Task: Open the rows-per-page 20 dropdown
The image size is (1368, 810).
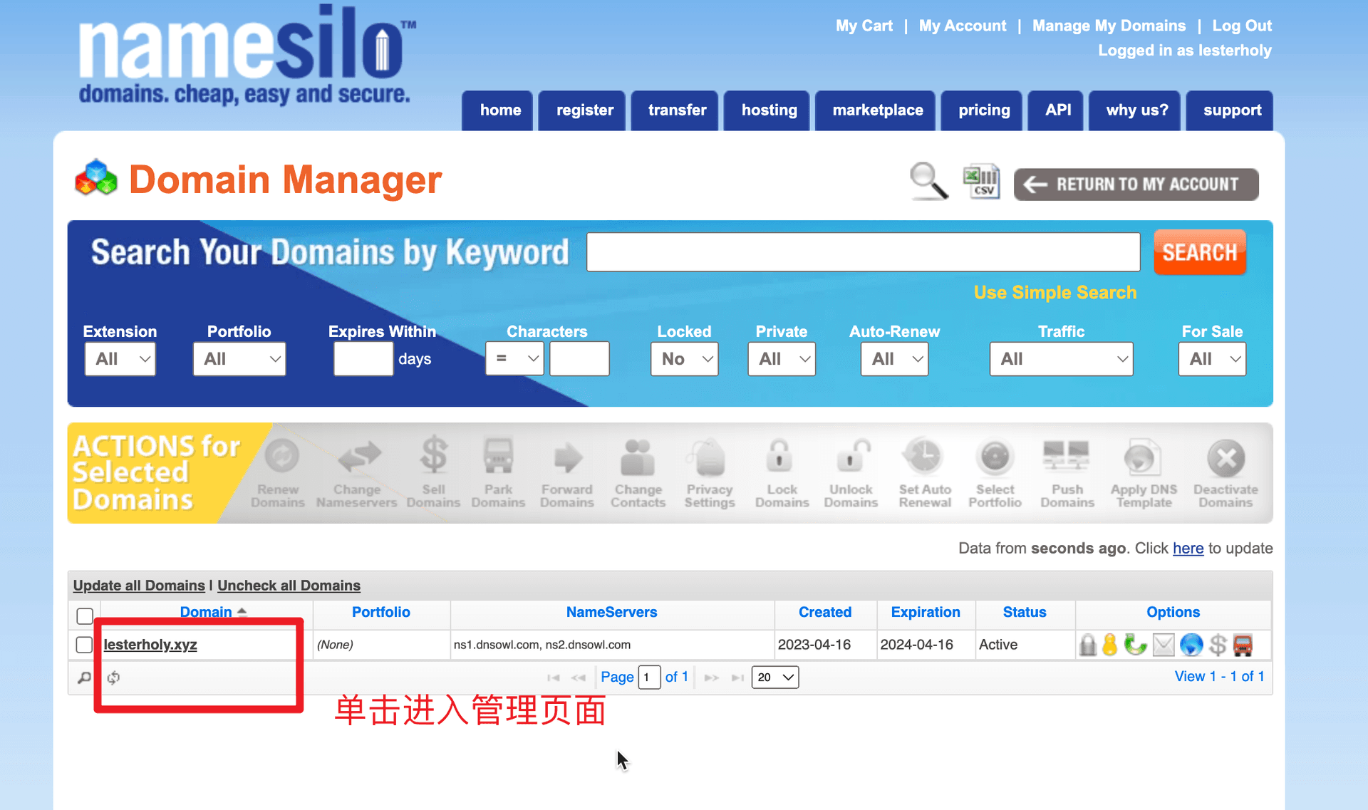Action: tap(775, 677)
